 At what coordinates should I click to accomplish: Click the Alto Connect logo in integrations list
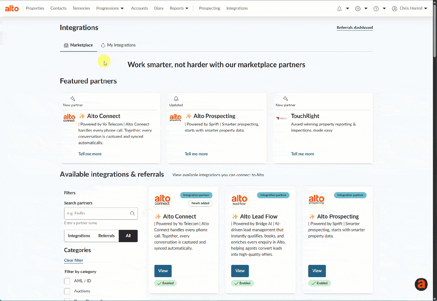click(x=162, y=200)
